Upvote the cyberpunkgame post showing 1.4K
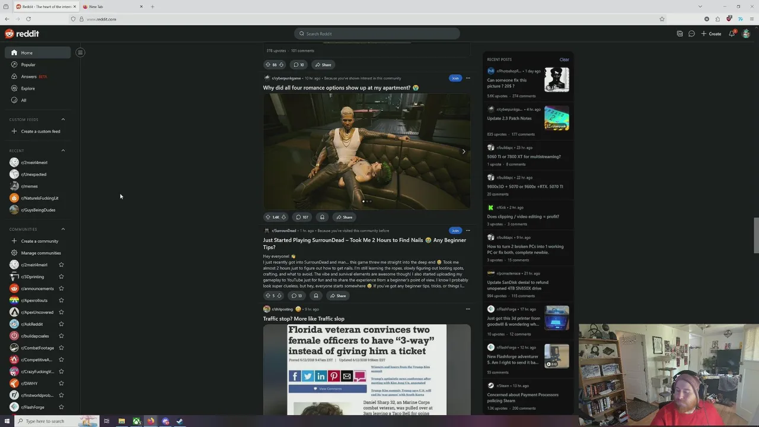Viewport: 759px width, 427px height. [x=267, y=217]
